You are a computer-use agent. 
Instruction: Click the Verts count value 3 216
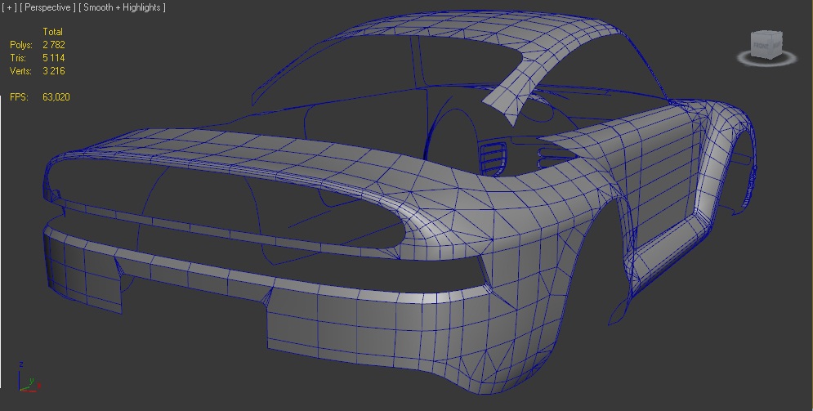[x=54, y=71]
